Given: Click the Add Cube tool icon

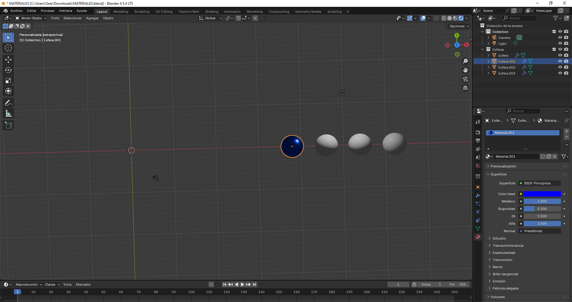Looking at the screenshot, I should (8, 125).
